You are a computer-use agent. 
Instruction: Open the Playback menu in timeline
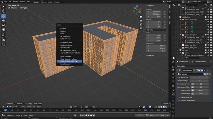click(x=10, y=115)
